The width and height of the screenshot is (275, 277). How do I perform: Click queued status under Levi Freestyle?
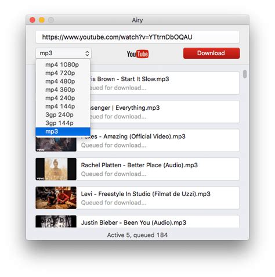(114, 203)
